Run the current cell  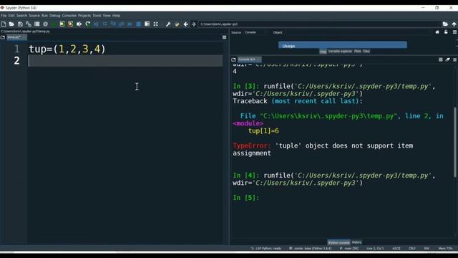62,24
